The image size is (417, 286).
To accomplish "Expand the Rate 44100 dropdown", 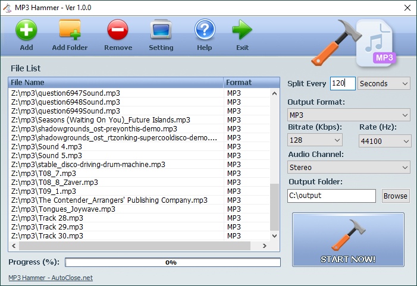I will pos(385,141).
